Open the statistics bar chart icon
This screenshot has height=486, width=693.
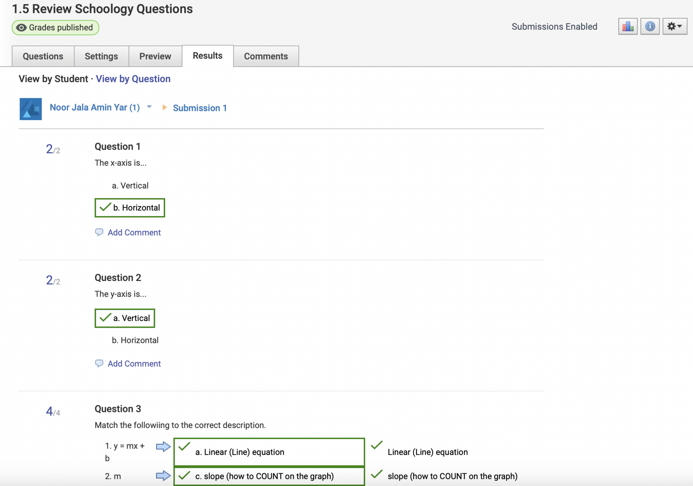tap(628, 26)
